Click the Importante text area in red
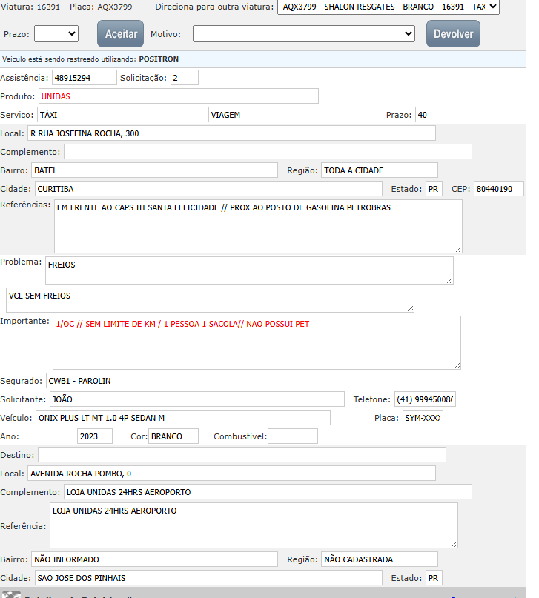Screen dimensions: 539x598 (x=257, y=342)
